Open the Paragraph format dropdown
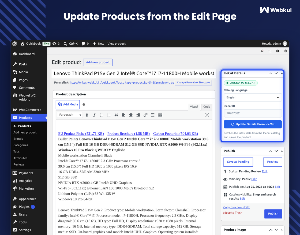300x235 pixels. [x=70, y=115]
